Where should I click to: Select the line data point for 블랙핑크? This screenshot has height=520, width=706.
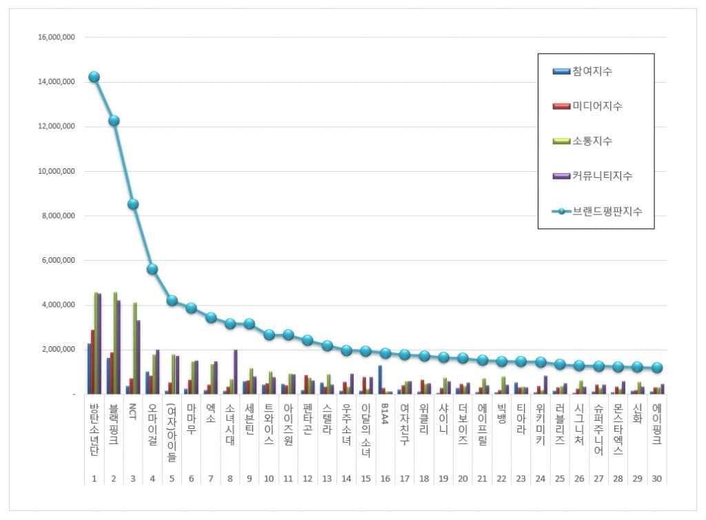pos(114,121)
